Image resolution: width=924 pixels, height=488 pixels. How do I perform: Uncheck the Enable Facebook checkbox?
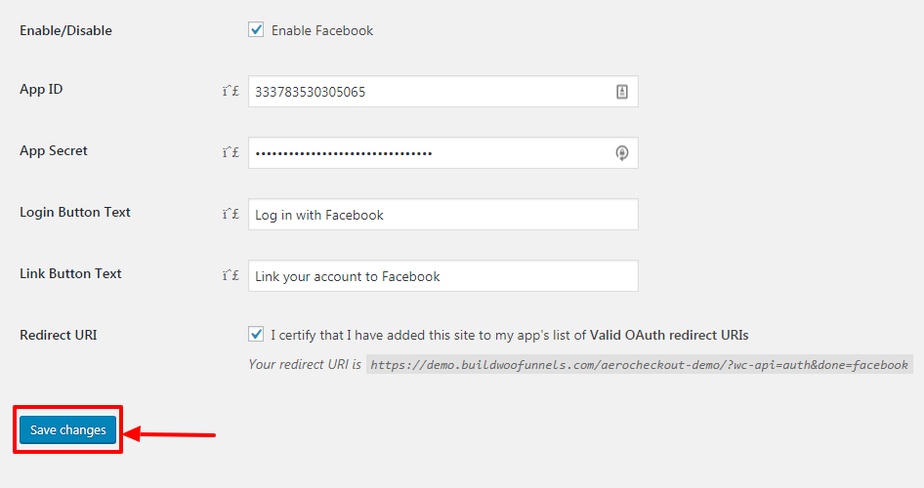pyautogui.click(x=256, y=29)
